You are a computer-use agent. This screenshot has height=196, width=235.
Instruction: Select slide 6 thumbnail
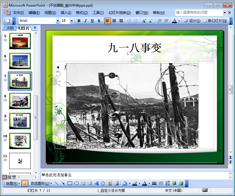[x=20, y=61]
